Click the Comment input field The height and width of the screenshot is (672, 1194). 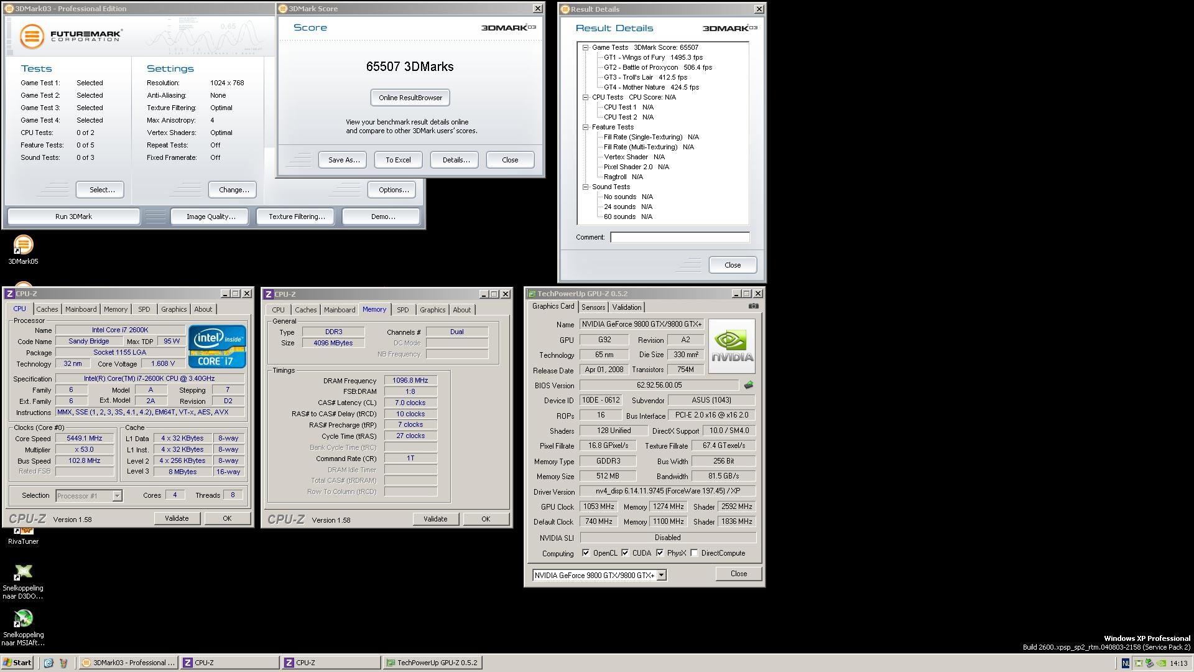(679, 237)
